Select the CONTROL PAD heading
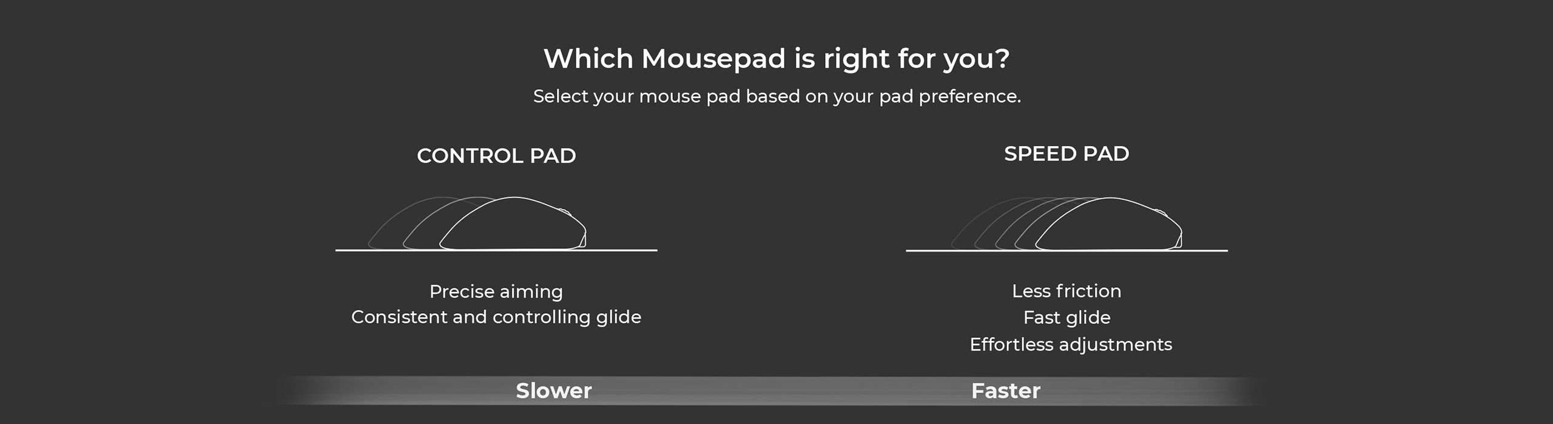This screenshot has width=1553, height=424. (496, 156)
